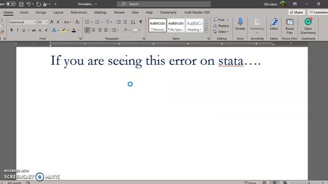Open the Foxit Reader PDF tab
The width and height of the screenshot is (328, 184).
click(197, 12)
